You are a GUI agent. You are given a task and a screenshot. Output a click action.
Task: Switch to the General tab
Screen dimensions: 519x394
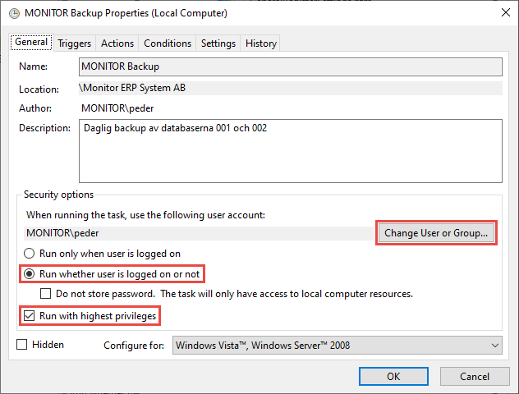(x=31, y=43)
